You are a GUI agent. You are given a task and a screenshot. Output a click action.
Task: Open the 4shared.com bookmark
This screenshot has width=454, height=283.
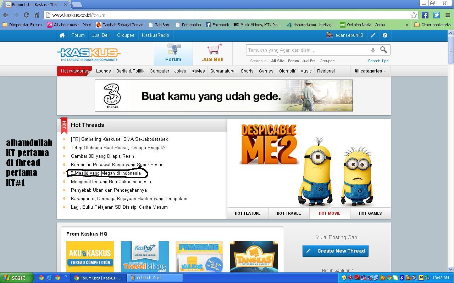tap(311, 25)
